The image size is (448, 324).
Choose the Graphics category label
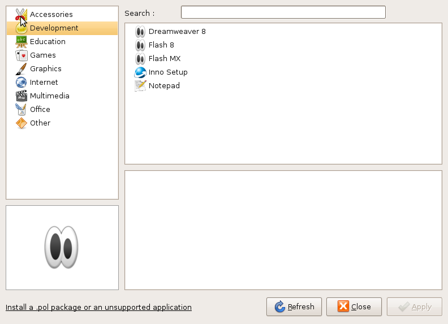[46, 69]
